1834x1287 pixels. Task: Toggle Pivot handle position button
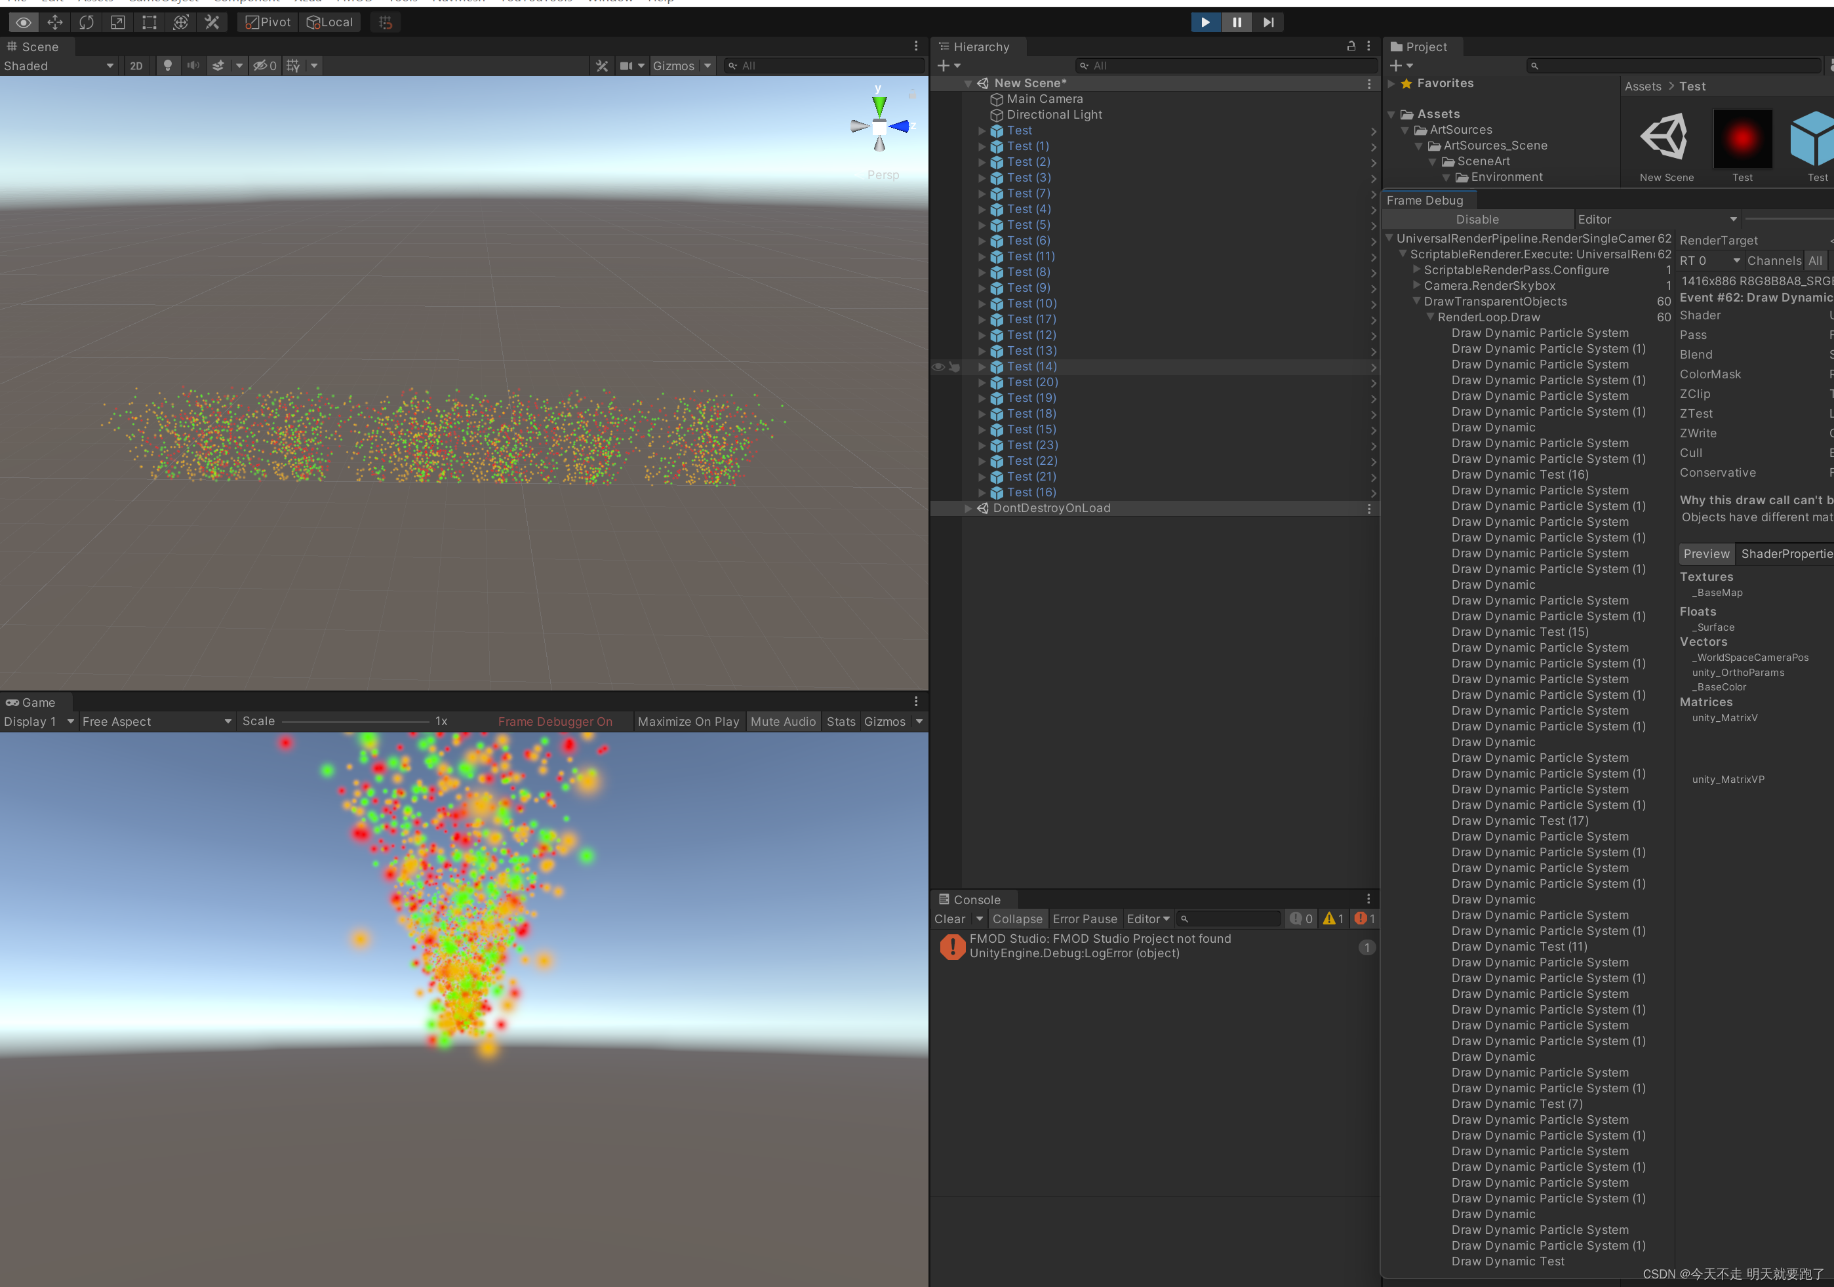[x=268, y=22]
